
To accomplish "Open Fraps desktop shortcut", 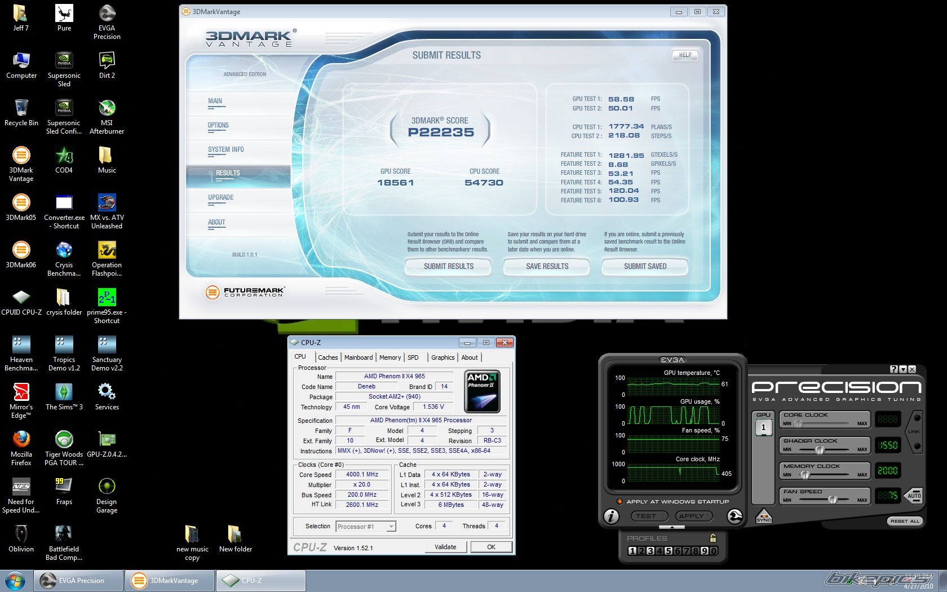I will 64,492.
